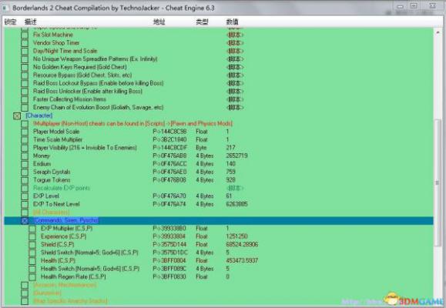Viewport: 446px width, 308px height.
Task: Click the 类型 column header
Action: coord(203,22)
